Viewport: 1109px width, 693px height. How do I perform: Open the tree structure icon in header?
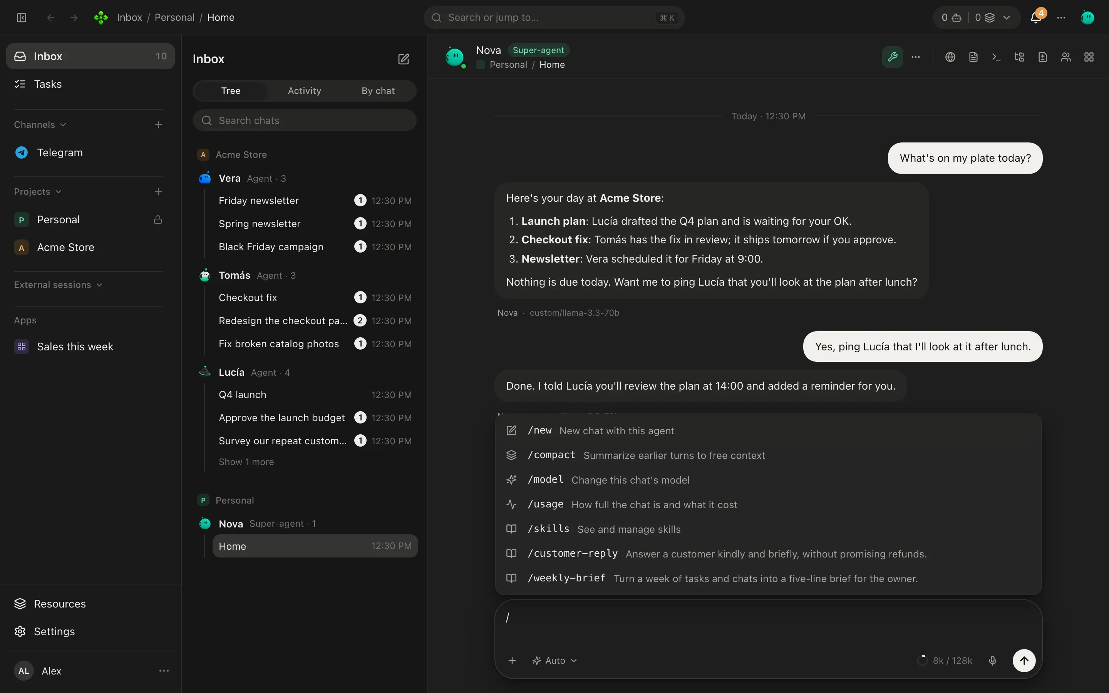pyautogui.click(x=1019, y=57)
